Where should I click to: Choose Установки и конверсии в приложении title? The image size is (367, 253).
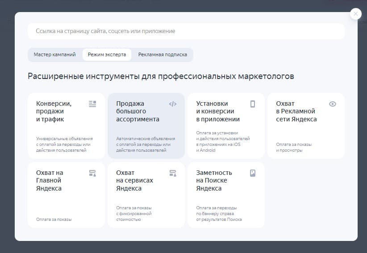point(218,111)
